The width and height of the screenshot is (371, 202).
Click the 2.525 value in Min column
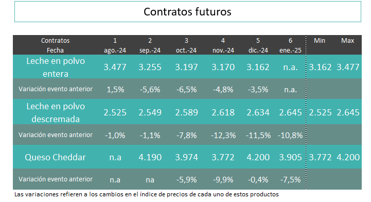tap(320, 112)
